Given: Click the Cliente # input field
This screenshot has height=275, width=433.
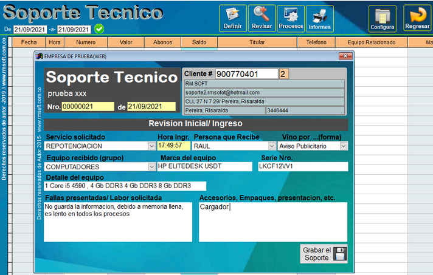Looking at the screenshot, I should pos(246,74).
